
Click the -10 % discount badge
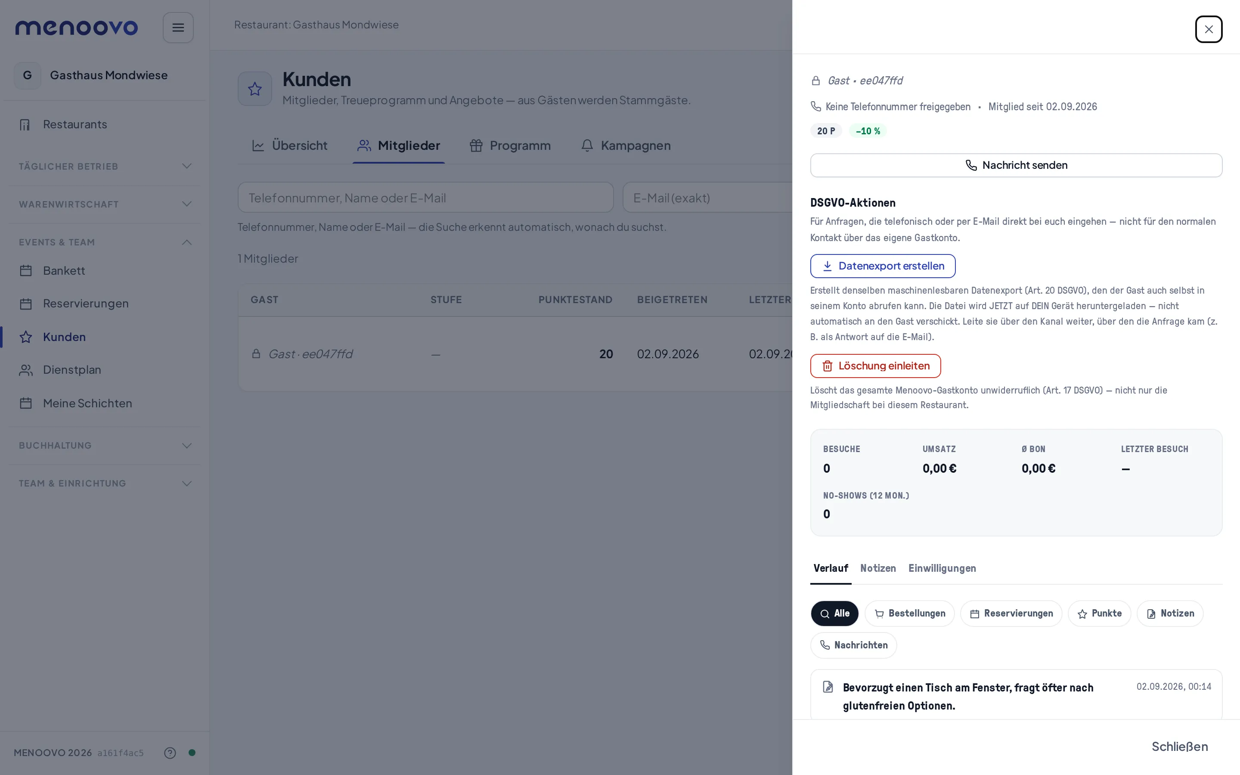868,131
